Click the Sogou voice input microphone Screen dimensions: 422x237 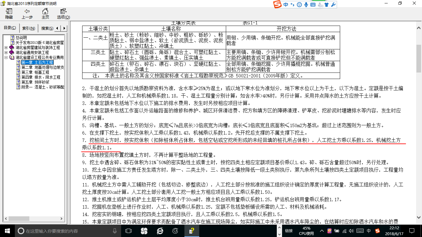click(306, 5)
